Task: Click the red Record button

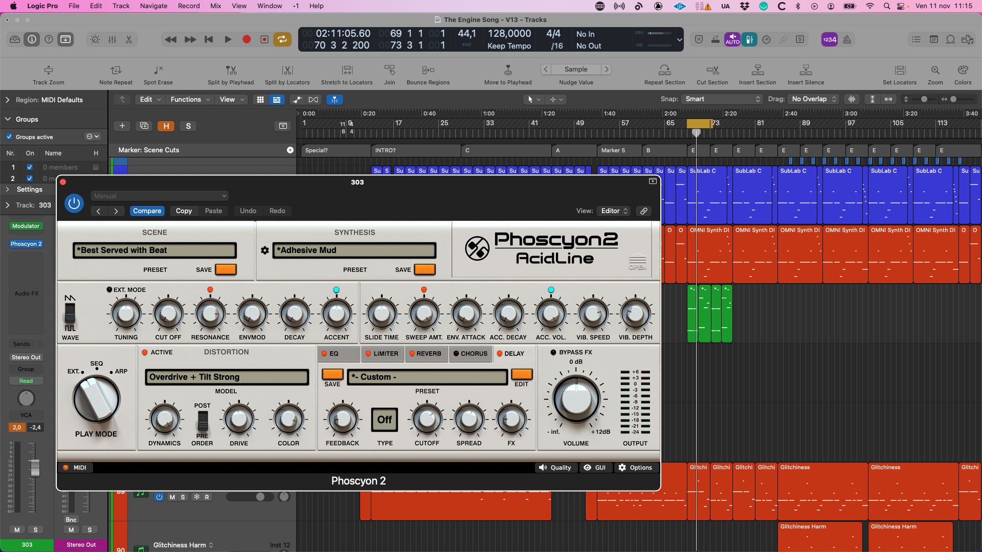Action: pos(247,39)
